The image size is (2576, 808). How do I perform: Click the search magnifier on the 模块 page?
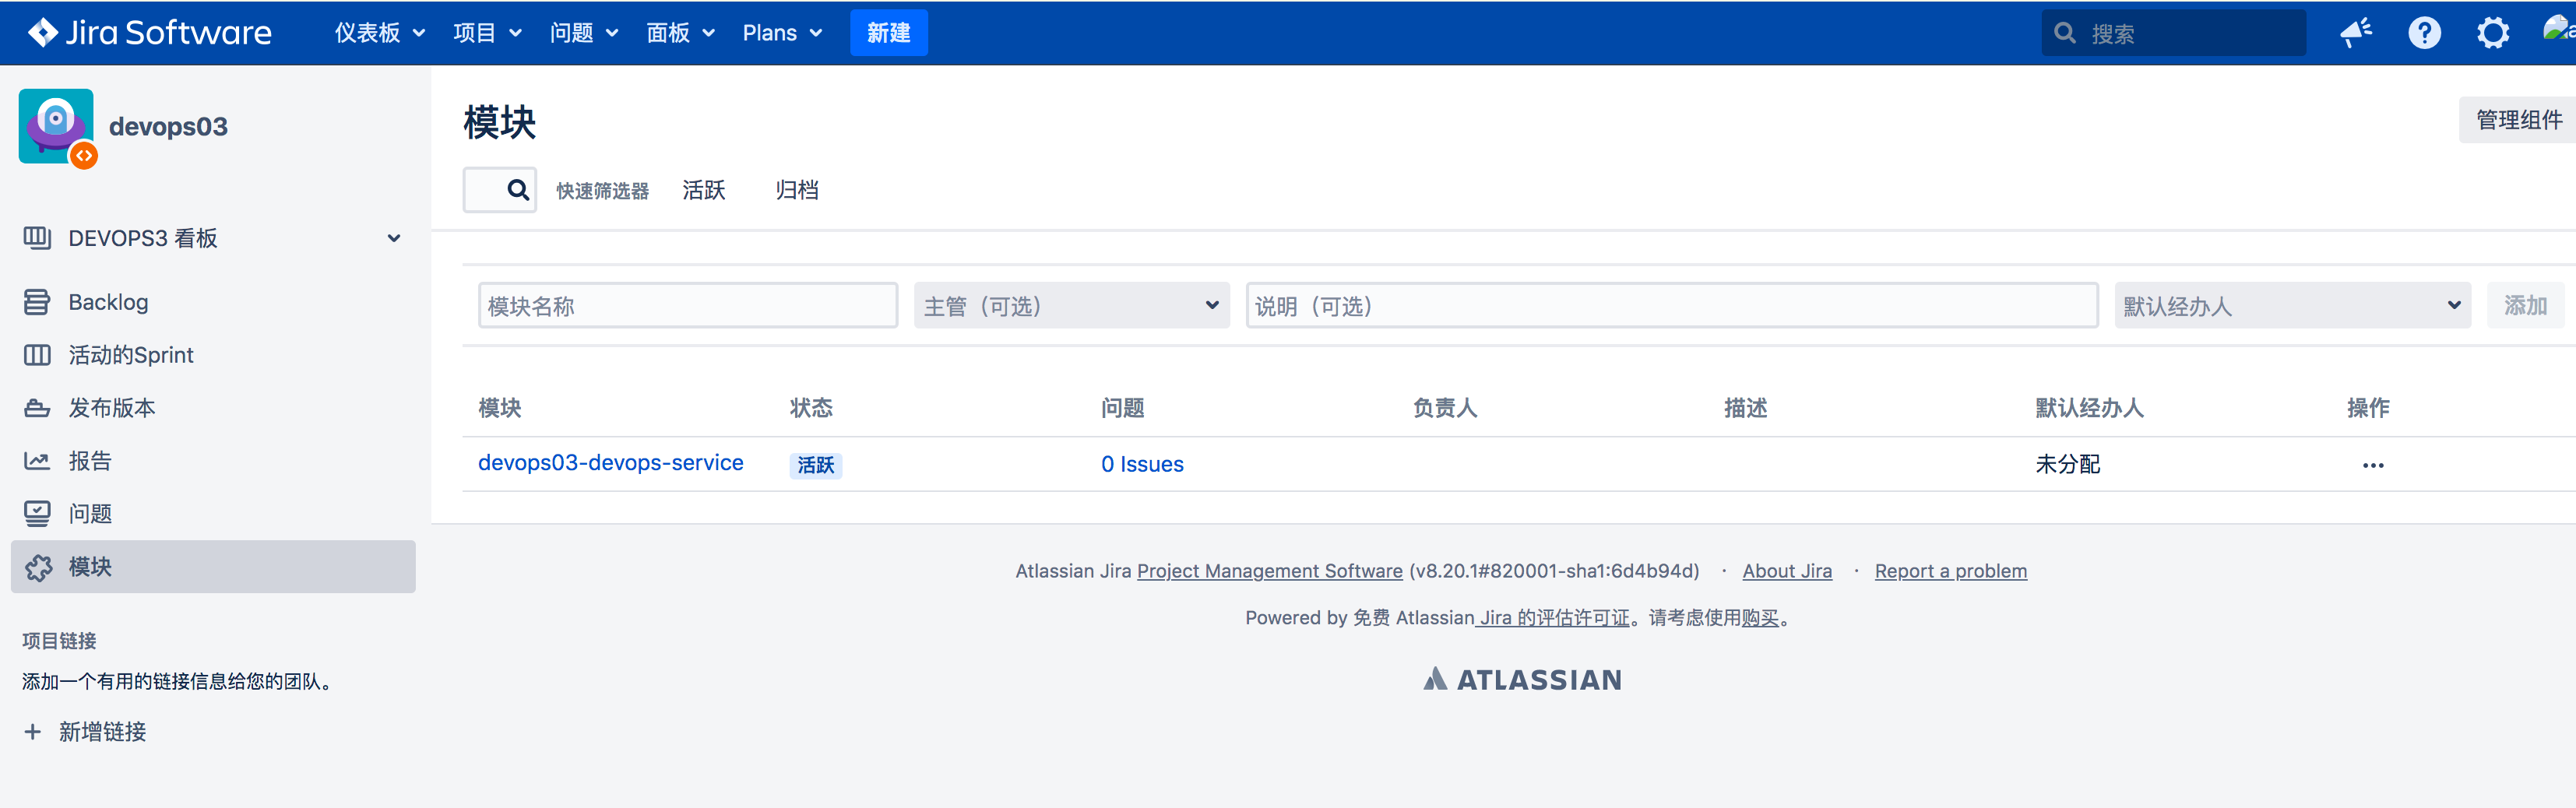coord(518,189)
